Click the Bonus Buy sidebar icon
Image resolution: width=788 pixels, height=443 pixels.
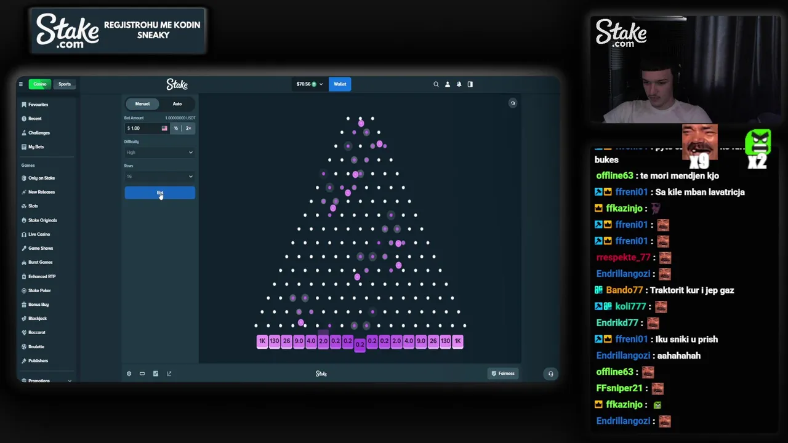tap(24, 305)
